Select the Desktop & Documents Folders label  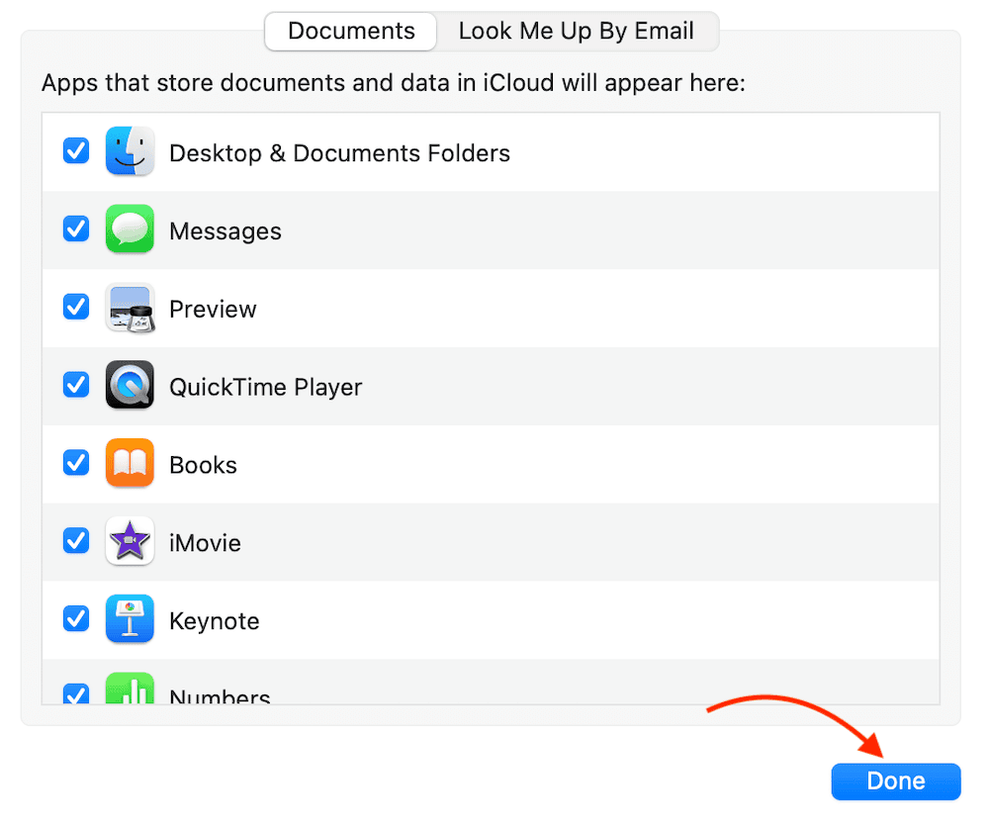tap(339, 153)
